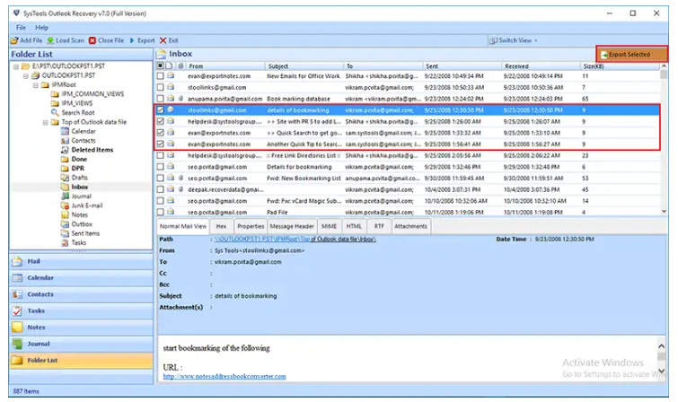Select the IPM_COMMON_VIEWS folder icon

[55, 94]
